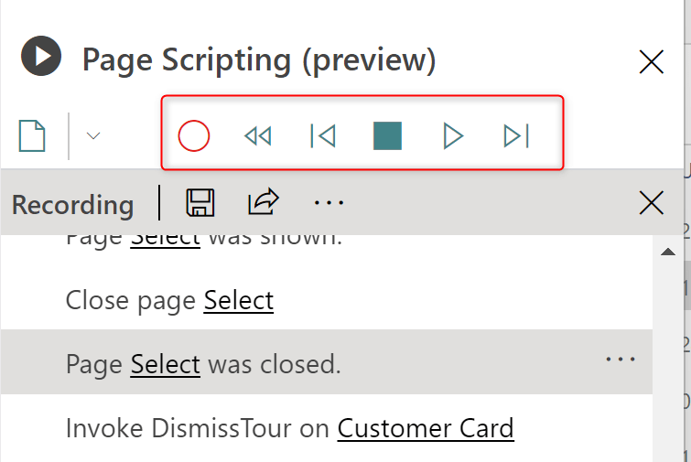
Task: Click the scroll up arrow in the steps list
Action: point(668,252)
